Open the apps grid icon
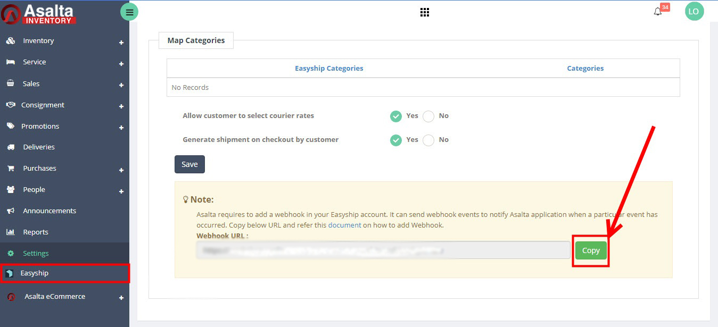 coord(424,12)
